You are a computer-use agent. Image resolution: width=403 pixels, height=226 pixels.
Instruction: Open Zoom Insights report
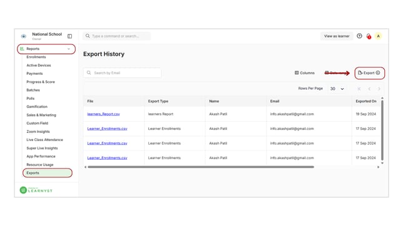(38, 132)
